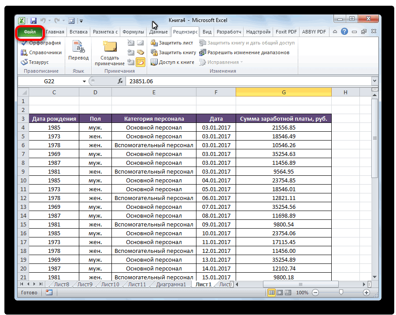The image size is (396, 315).
Task: Switch to Normal view icon
Action: pyautogui.click(x=271, y=293)
